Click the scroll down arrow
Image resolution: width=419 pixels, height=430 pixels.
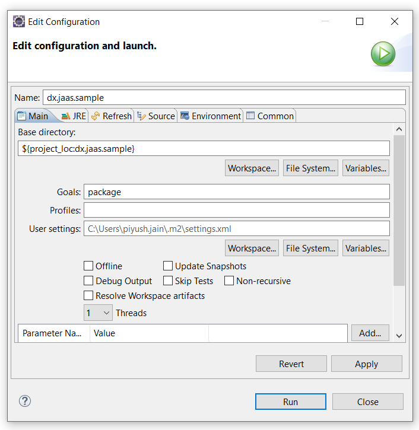[399, 336]
